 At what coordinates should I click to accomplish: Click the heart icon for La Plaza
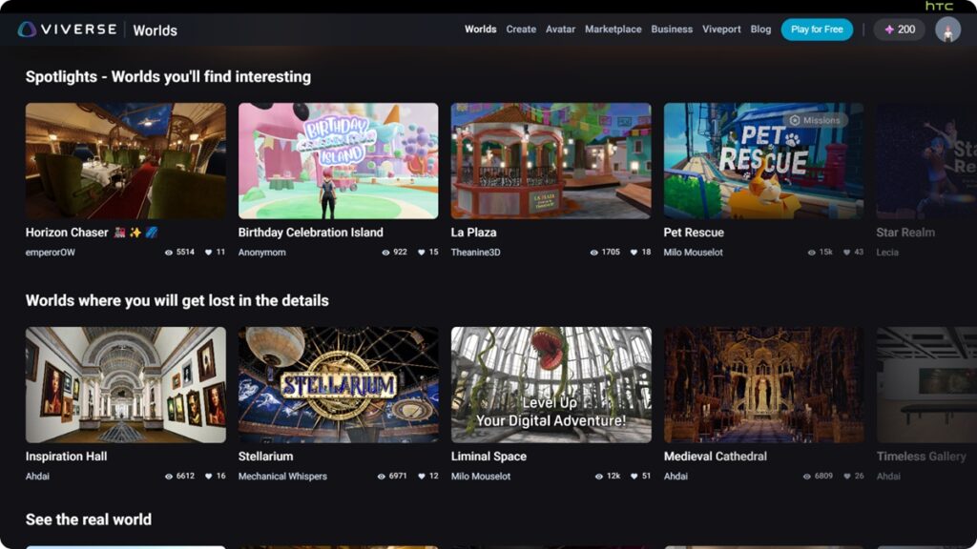(634, 252)
